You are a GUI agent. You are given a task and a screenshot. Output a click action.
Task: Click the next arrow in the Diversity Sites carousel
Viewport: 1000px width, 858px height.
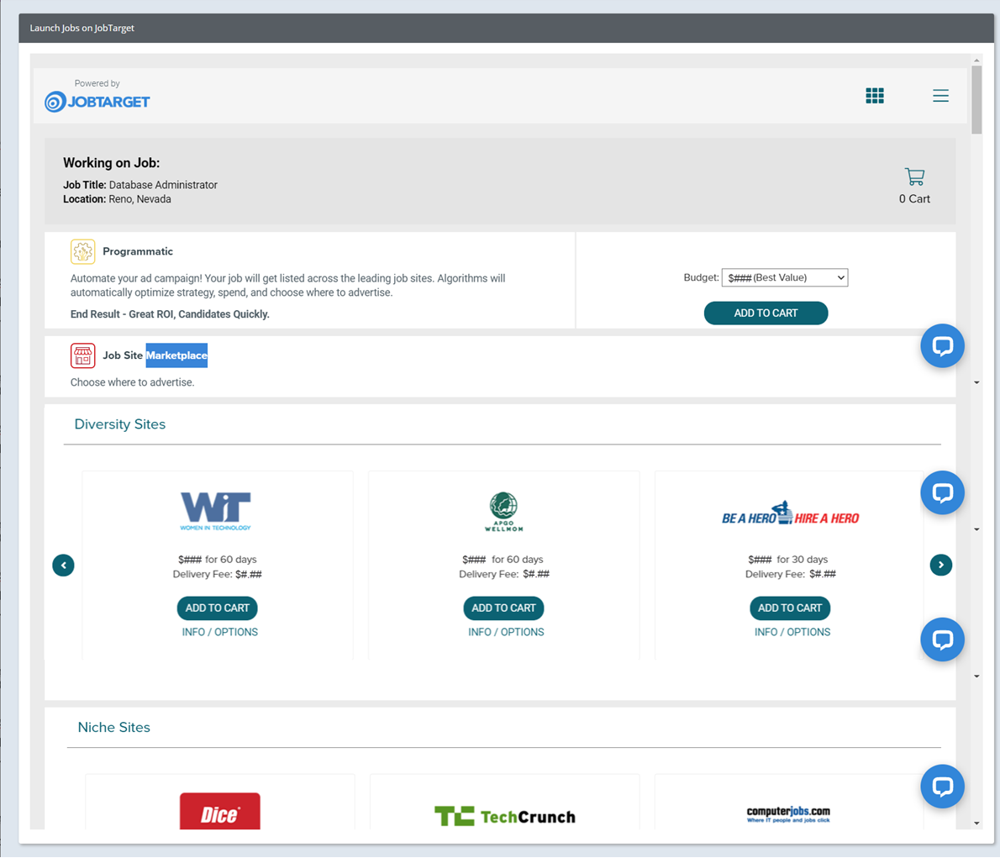(940, 565)
